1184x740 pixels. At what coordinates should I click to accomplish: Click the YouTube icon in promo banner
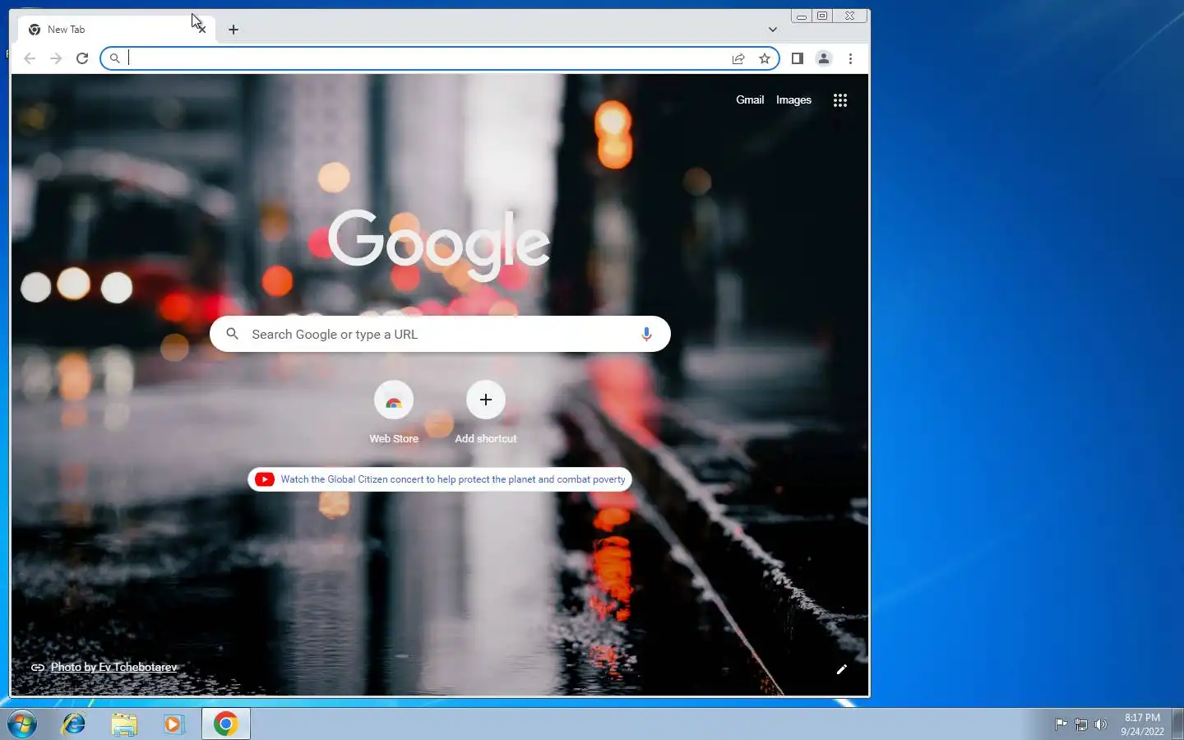coord(265,479)
